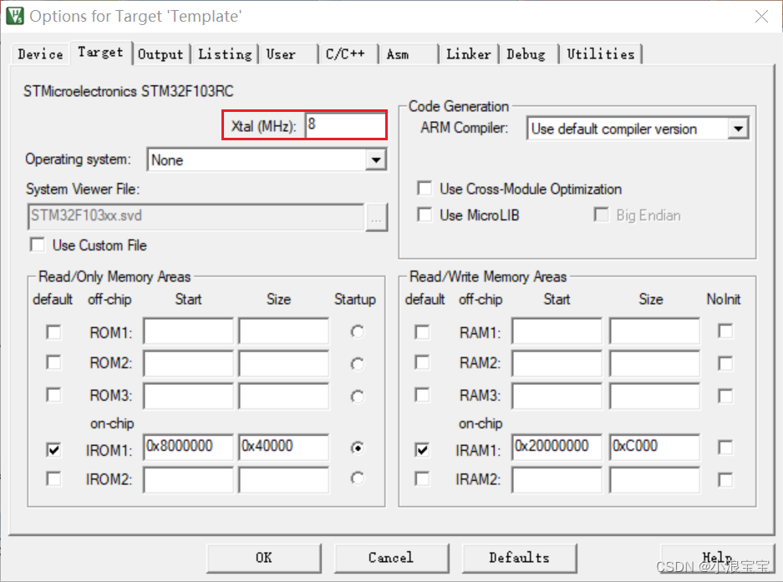Go to the Listing tab
Viewport: 783px width, 582px height.
[225, 54]
